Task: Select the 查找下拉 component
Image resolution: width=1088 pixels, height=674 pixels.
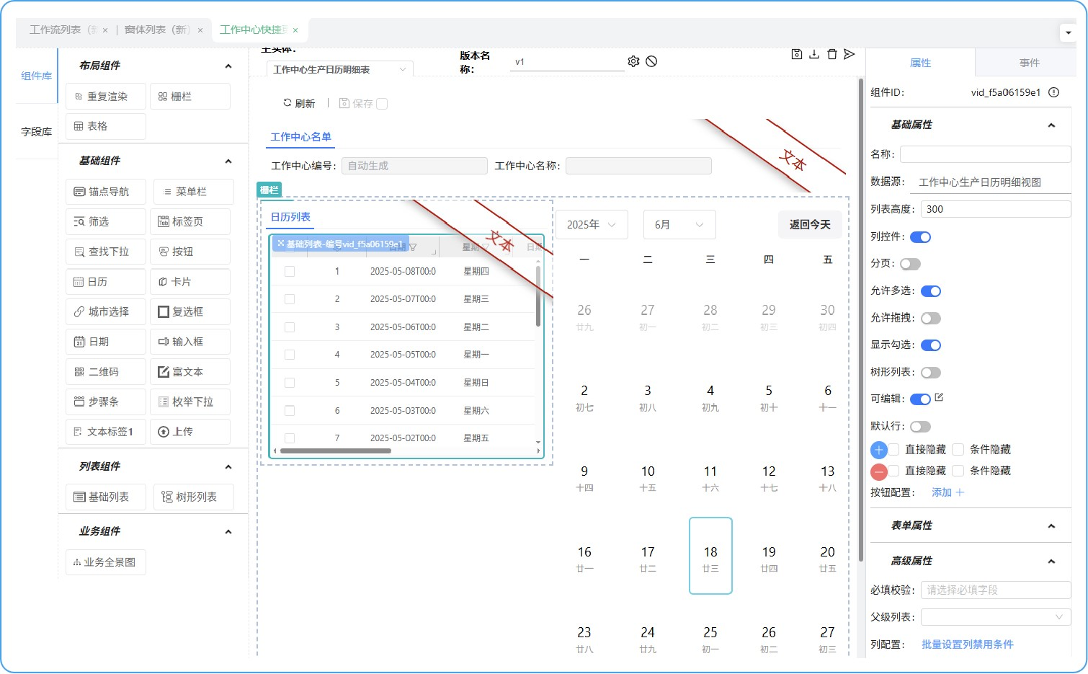Action: pyautogui.click(x=106, y=252)
